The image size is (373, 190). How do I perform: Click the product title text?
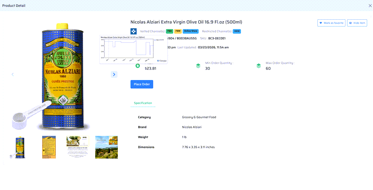click(186, 22)
